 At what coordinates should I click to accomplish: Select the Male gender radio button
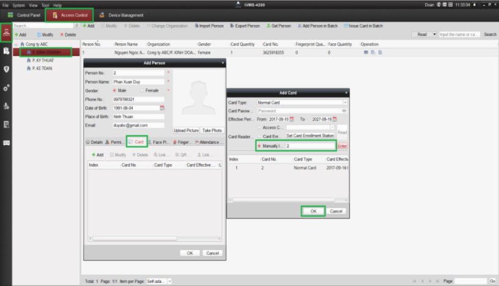115,90
